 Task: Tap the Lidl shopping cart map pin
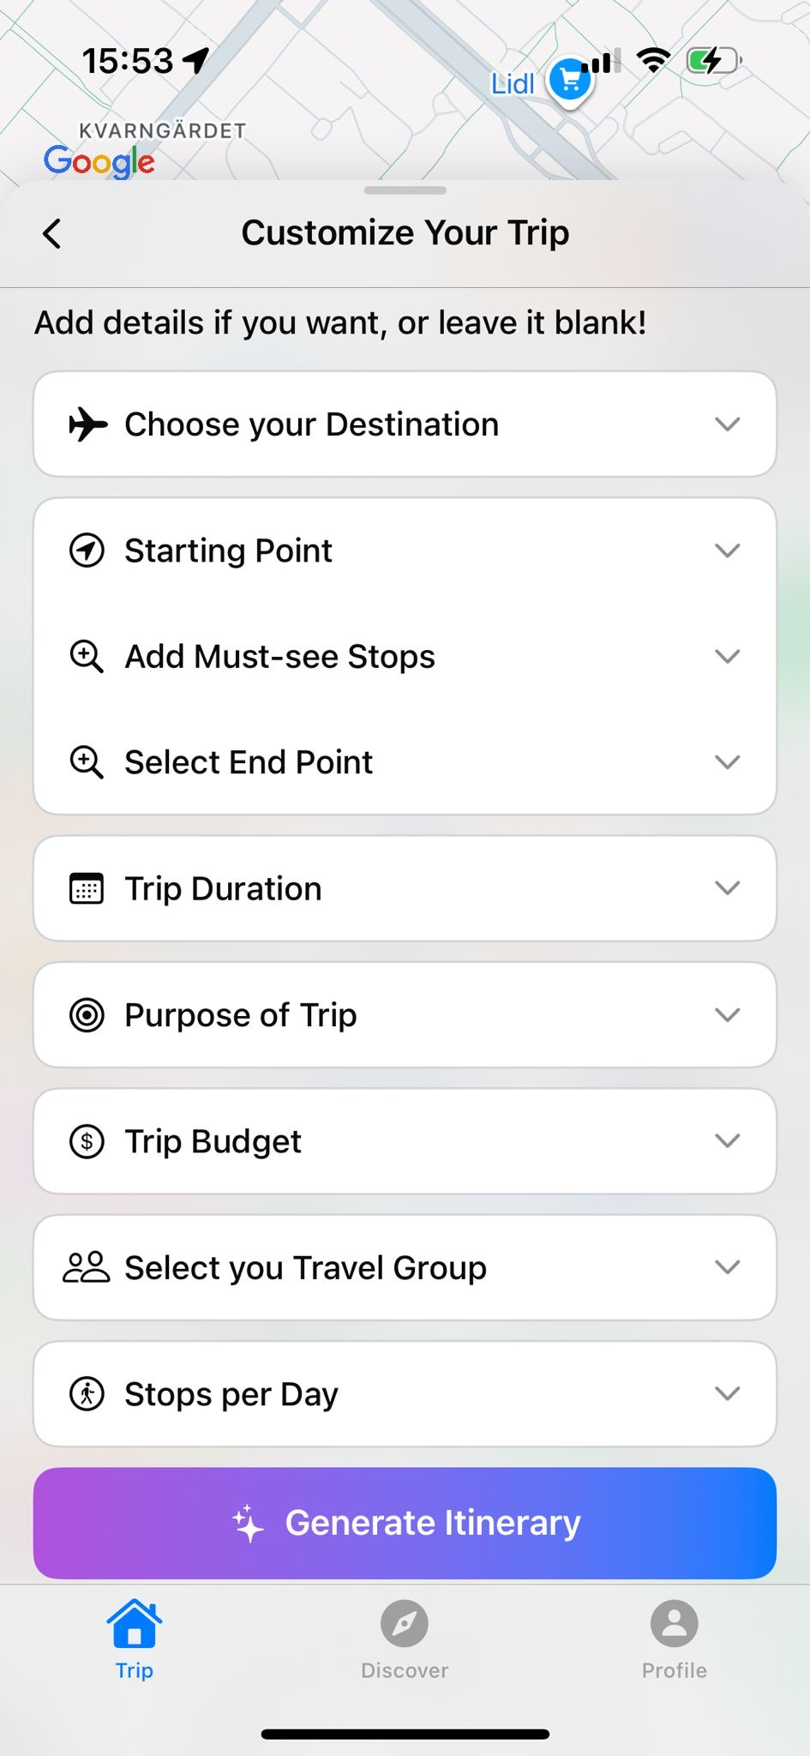[x=569, y=82]
